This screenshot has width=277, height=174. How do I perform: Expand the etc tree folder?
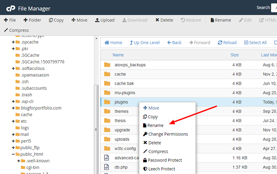13,121
